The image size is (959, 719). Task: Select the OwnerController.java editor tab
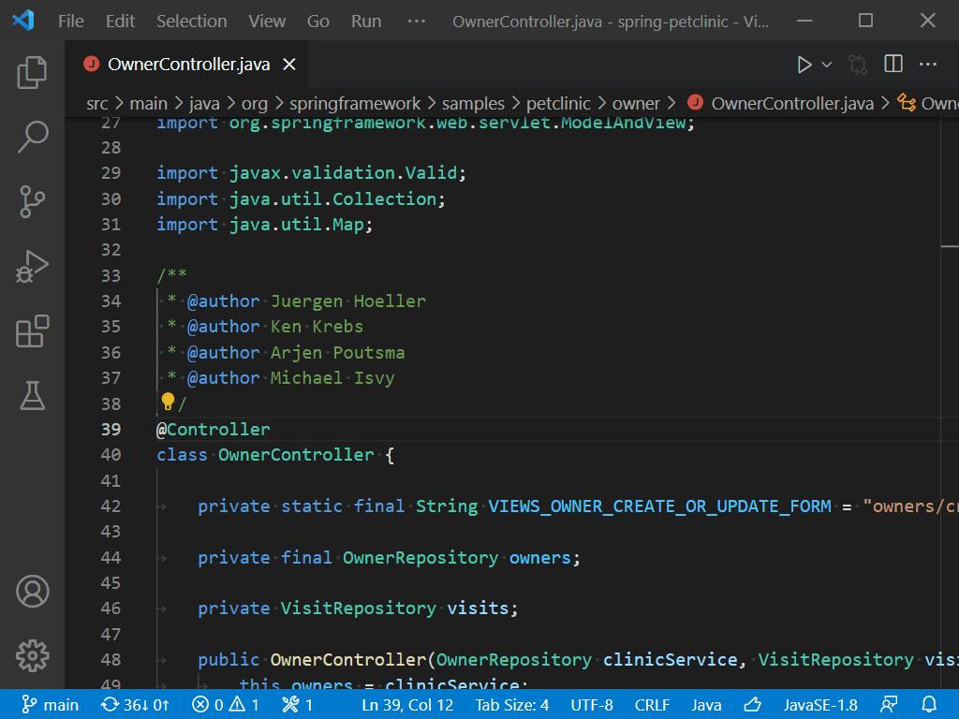tap(187, 66)
